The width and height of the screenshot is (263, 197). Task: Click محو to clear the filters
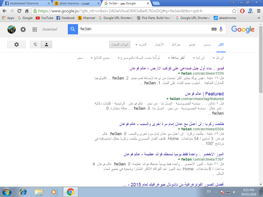(80, 58)
